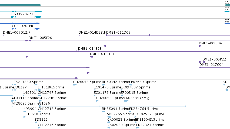Click the GH26053.3prime EST label
The height and width of the screenshot is (129, 230).
point(110,98)
